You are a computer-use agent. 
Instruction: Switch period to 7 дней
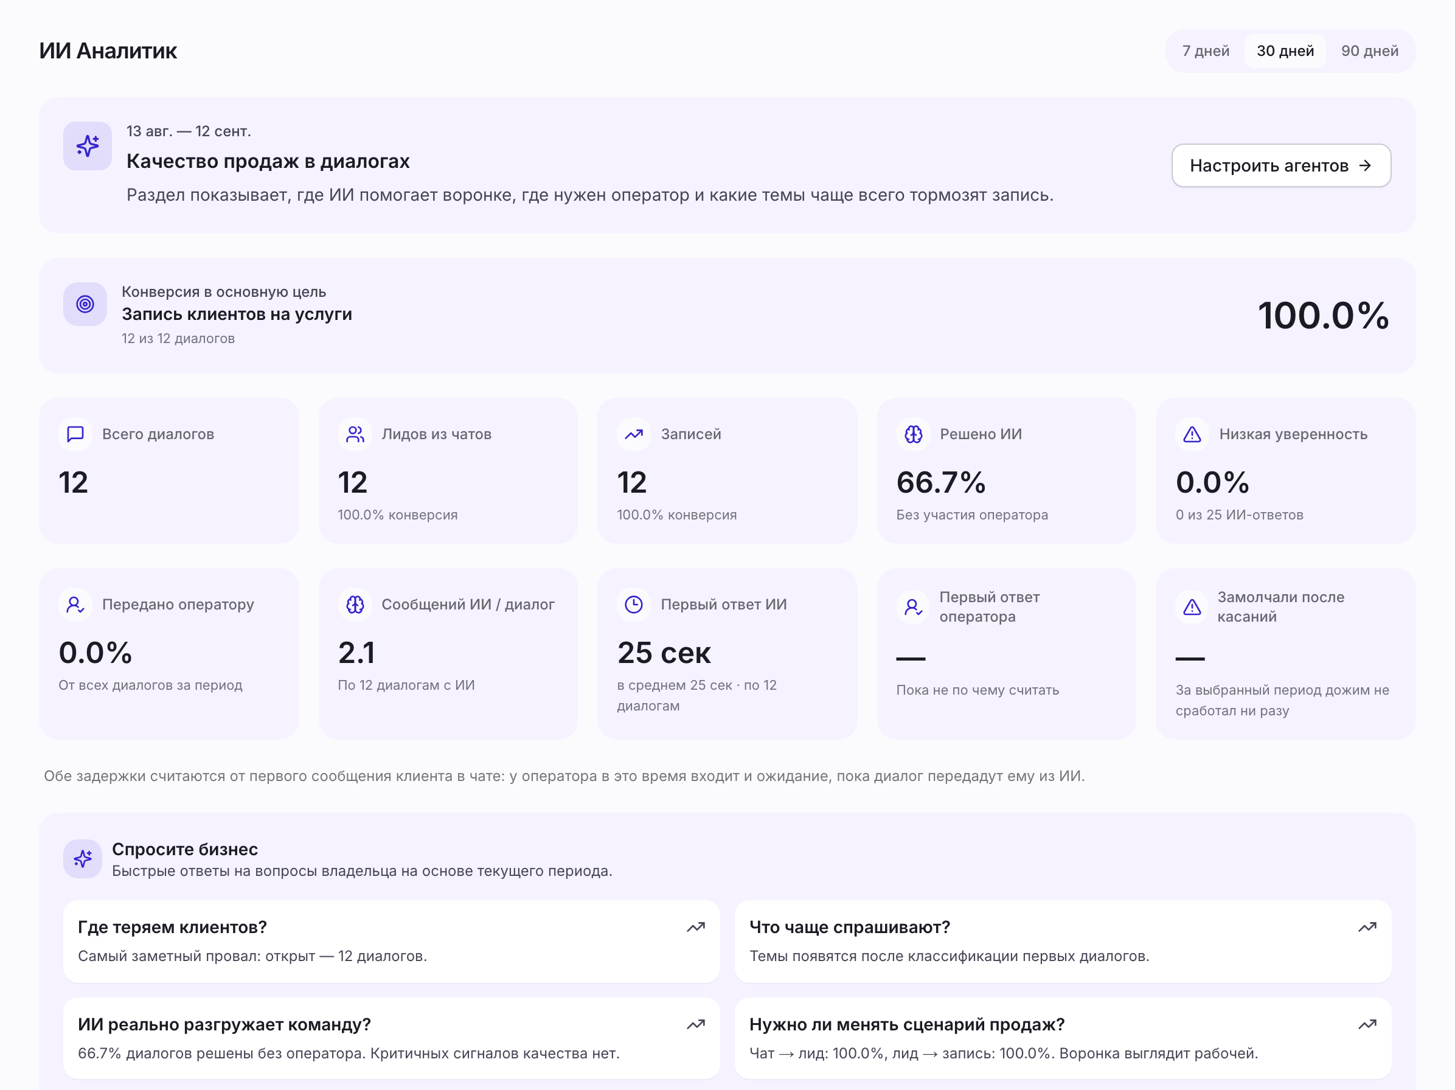point(1205,50)
